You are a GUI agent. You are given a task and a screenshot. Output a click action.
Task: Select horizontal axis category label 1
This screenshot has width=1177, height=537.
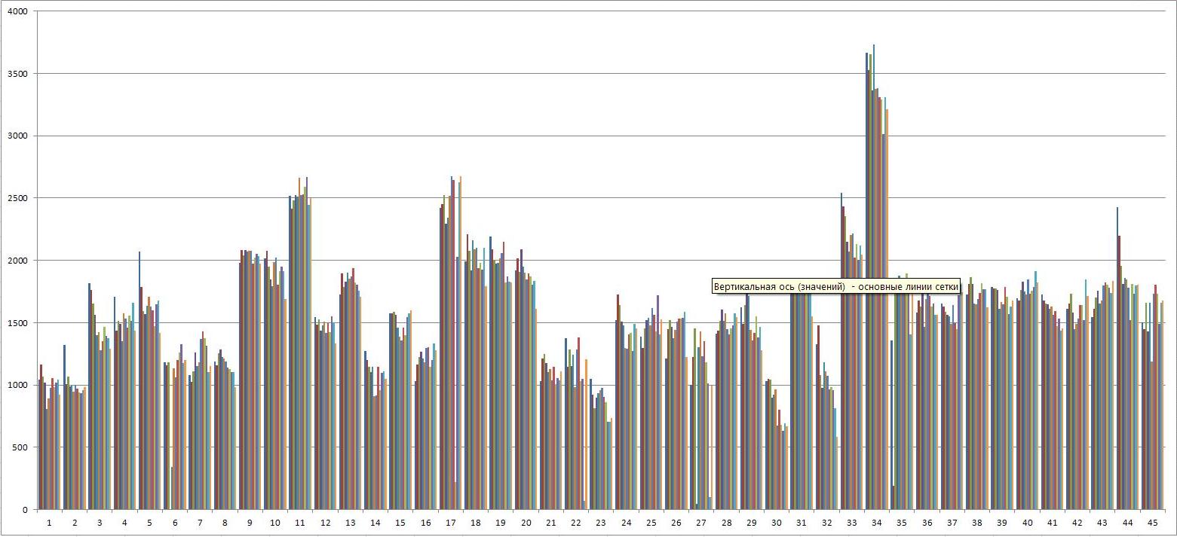tap(49, 523)
